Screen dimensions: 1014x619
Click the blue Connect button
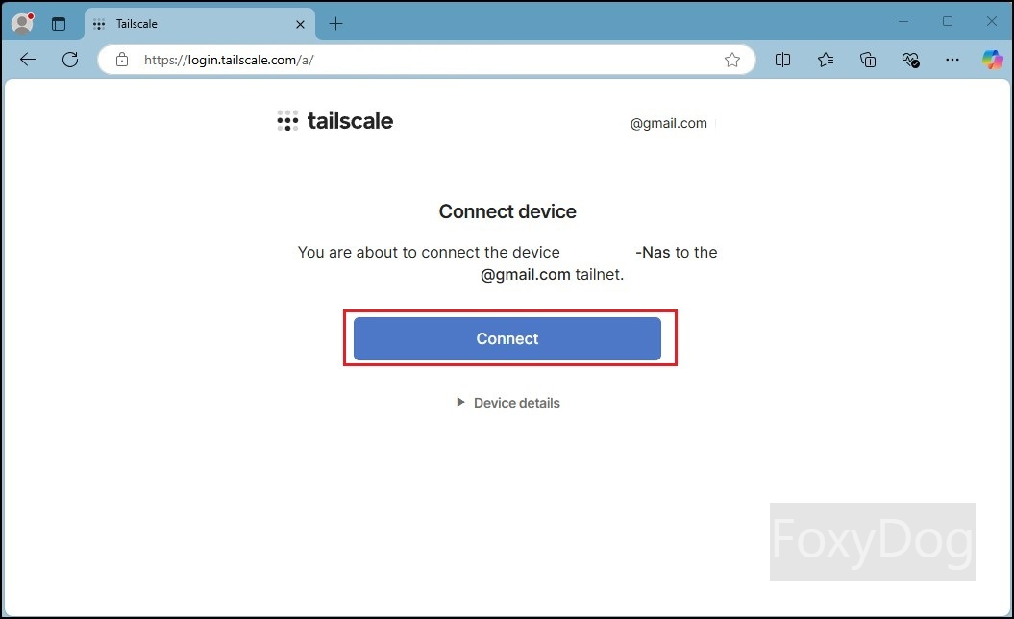(507, 338)
